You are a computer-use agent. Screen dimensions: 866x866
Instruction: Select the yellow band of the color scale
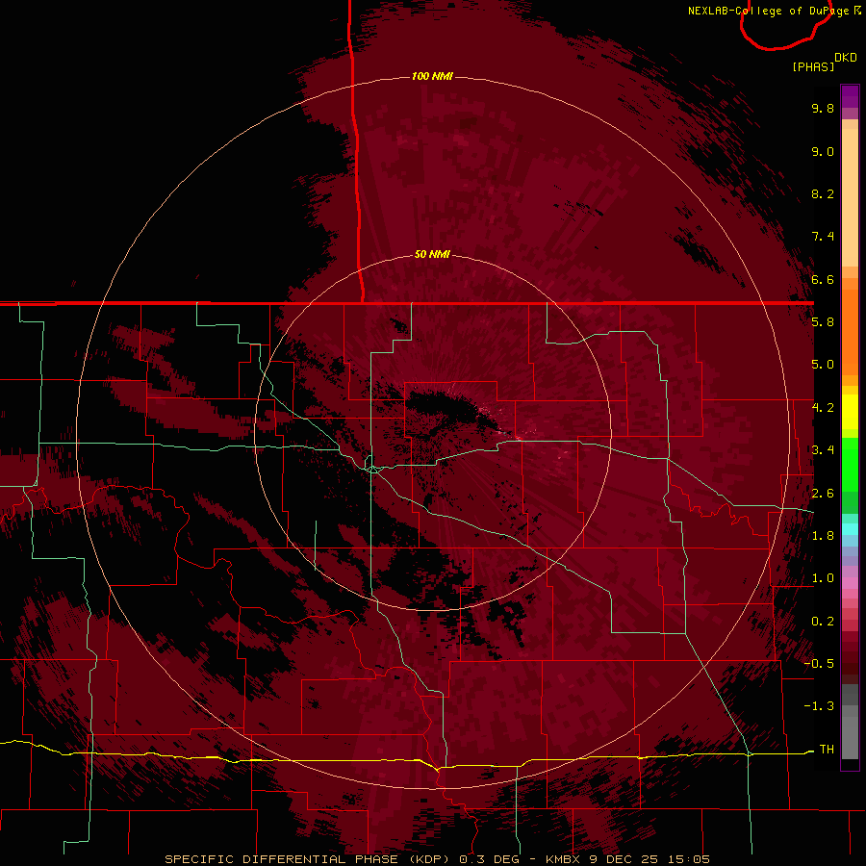850,412
